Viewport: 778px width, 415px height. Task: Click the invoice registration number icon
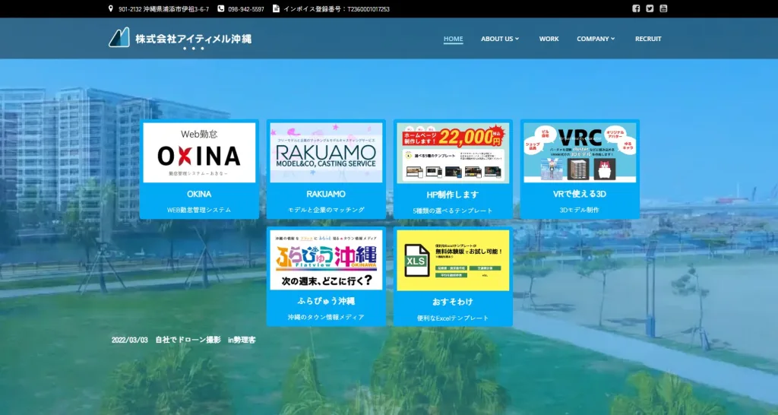(x=277, y=9)
